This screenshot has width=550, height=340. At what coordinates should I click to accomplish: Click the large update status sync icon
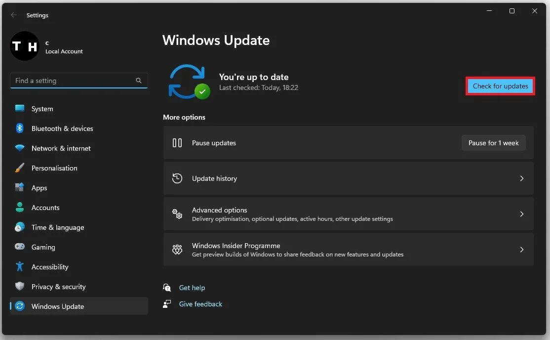click(189, 82)
